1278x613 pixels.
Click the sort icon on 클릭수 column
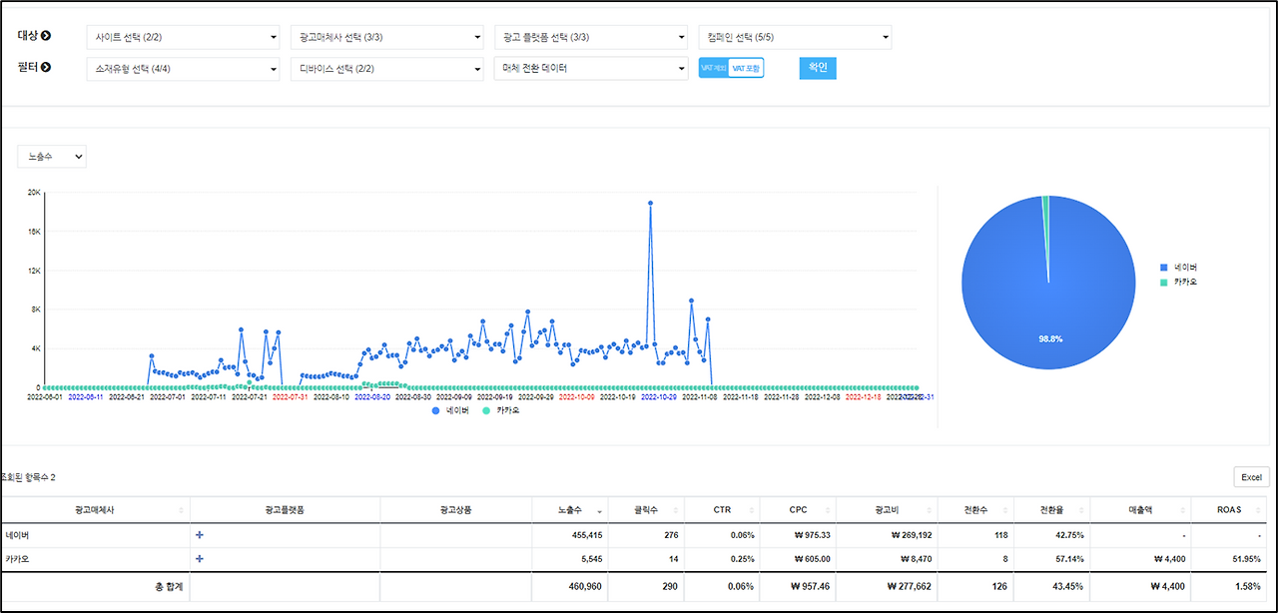pyautogui.click(x=675, y=509)
